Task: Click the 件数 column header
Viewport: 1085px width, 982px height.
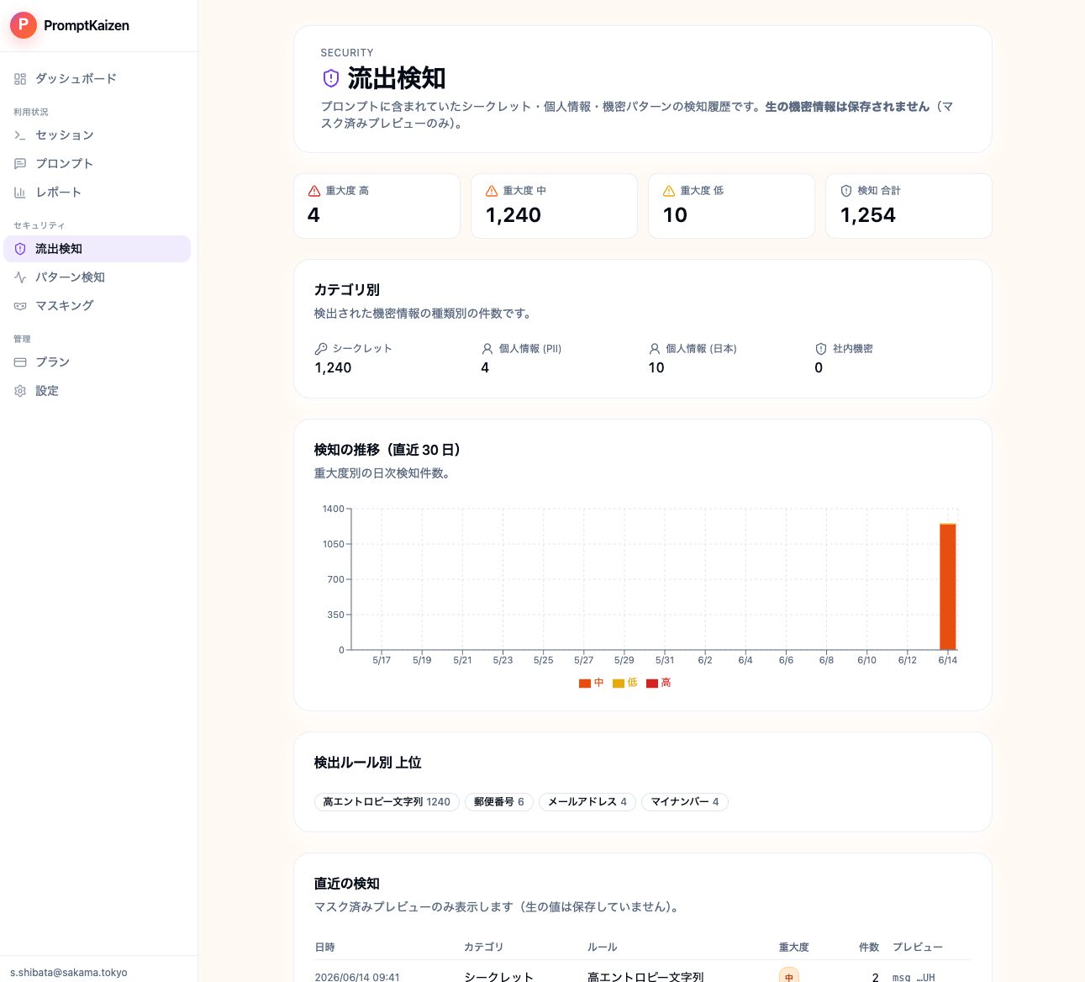Action: [869, 948]
